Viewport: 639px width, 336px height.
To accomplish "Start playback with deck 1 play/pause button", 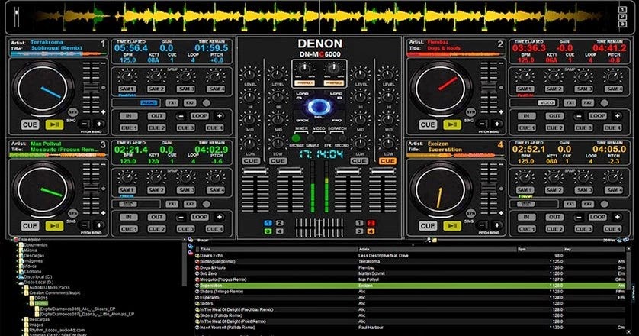I will [55, 125].
